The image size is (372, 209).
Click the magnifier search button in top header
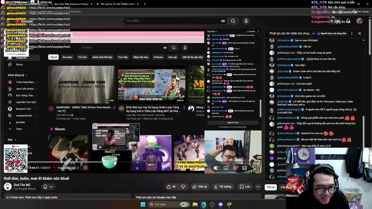(233, 21)
